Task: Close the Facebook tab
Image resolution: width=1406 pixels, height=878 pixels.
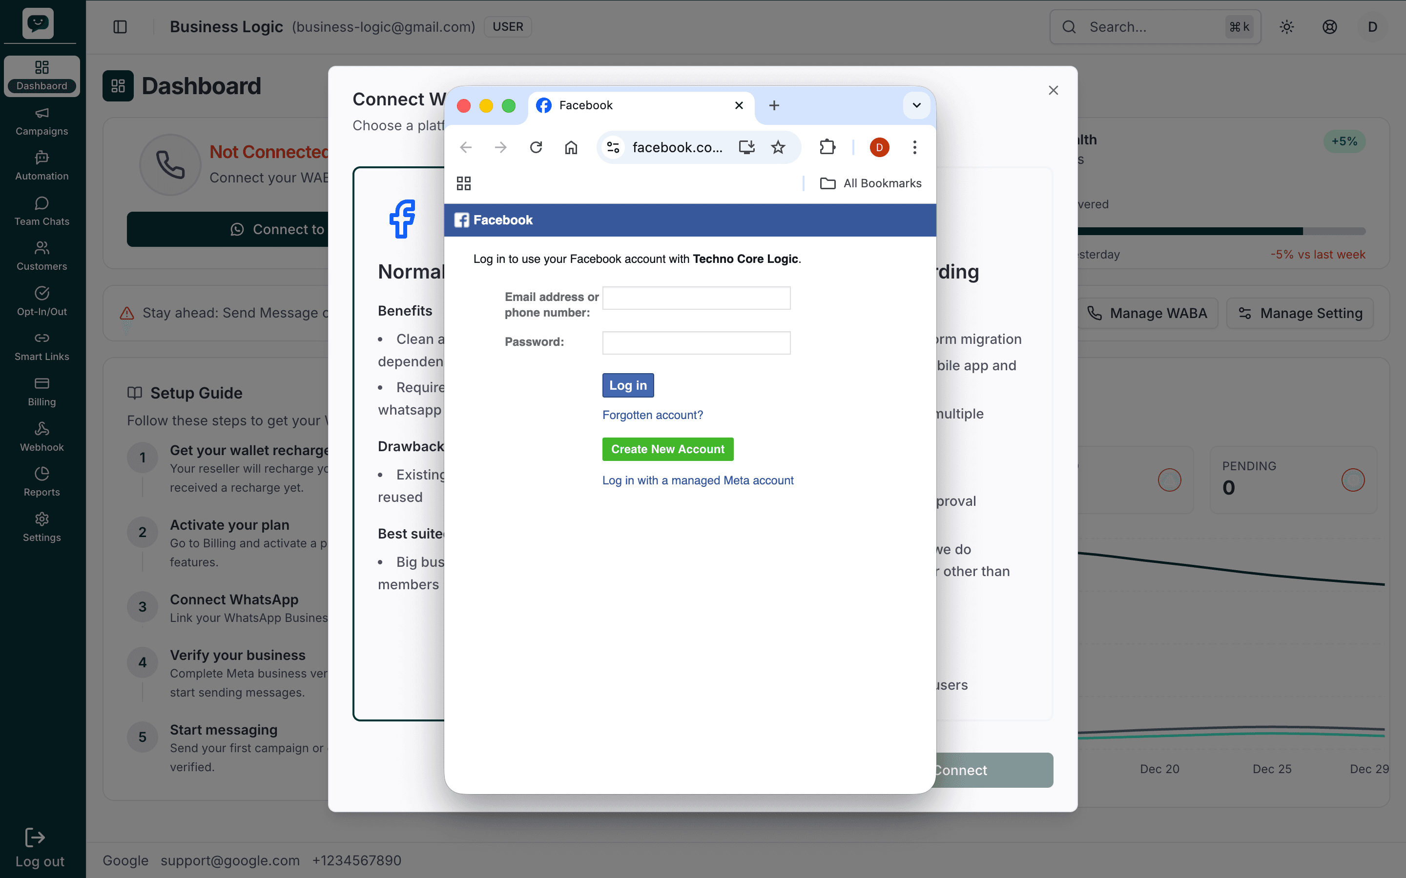Action: pyautogui.click(x=739, y=105)
